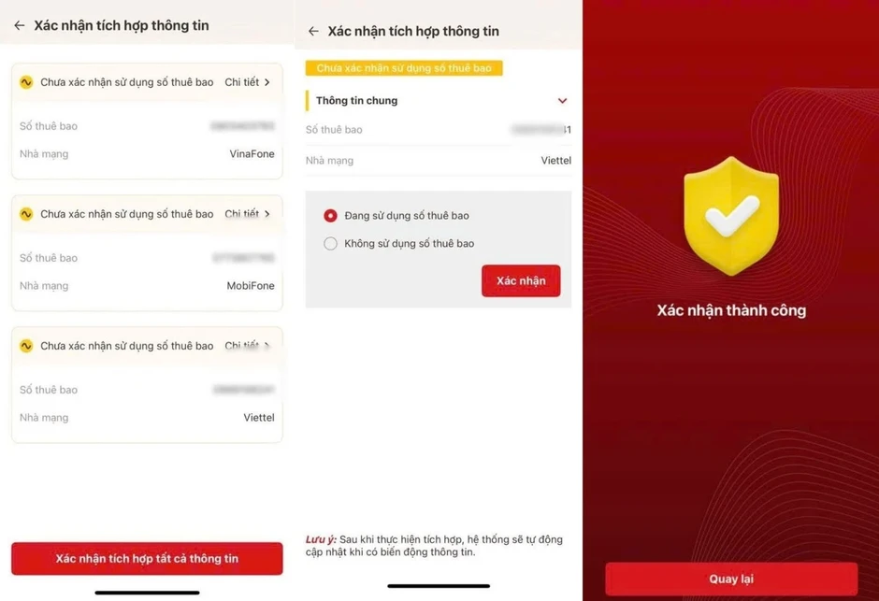Viewport: 879px width, 601px height.
Task: Open 'Chi tiết' for the VinaFone subscriber
Action: click(247, 82)
